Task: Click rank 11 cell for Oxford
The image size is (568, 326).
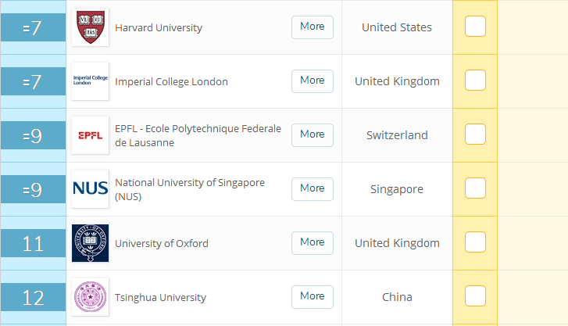Action: click(33, 243)
